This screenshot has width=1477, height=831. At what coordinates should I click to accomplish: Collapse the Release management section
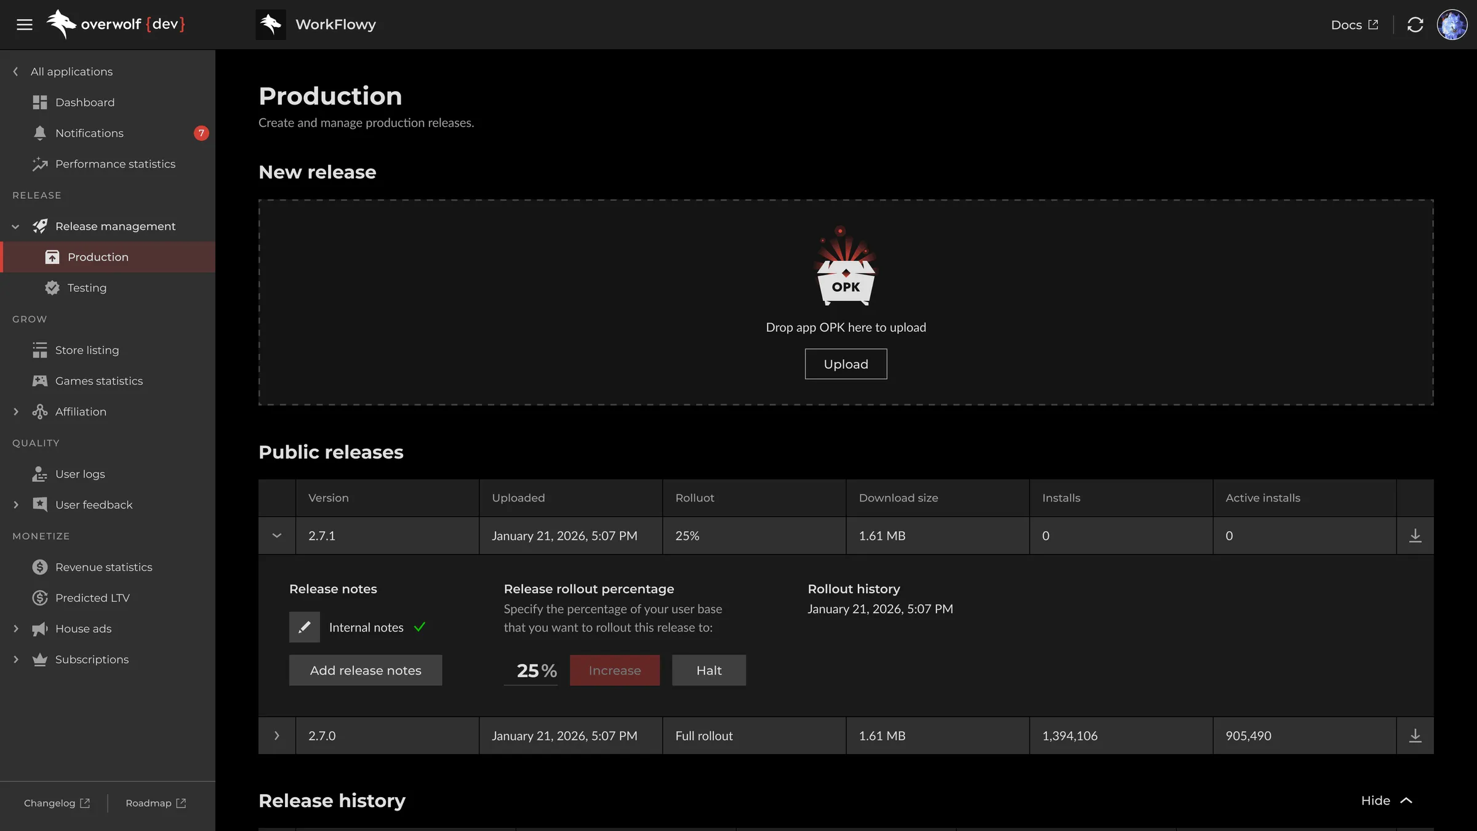[x=15, y=227]
